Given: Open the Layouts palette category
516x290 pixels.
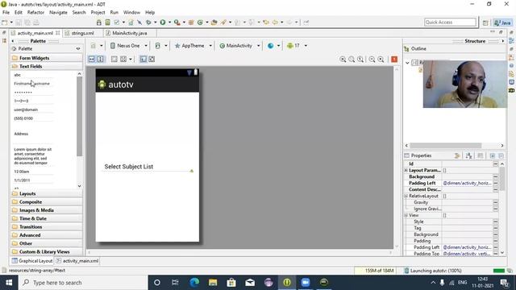Looking at the screenshot, I should click(47, 193).
